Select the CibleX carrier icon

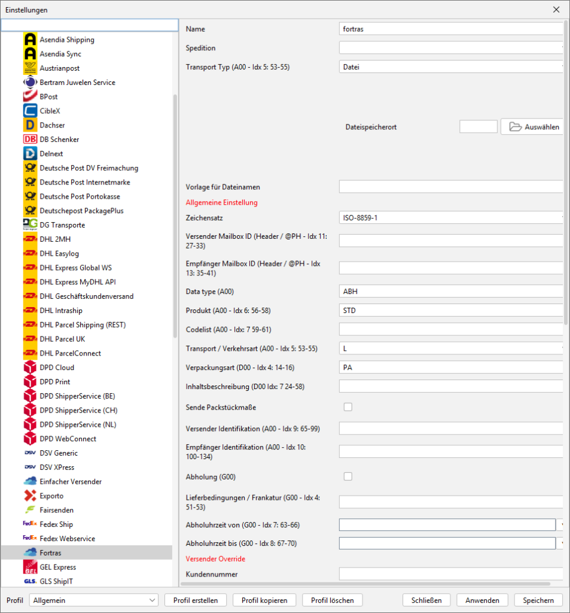click(31, 111)
